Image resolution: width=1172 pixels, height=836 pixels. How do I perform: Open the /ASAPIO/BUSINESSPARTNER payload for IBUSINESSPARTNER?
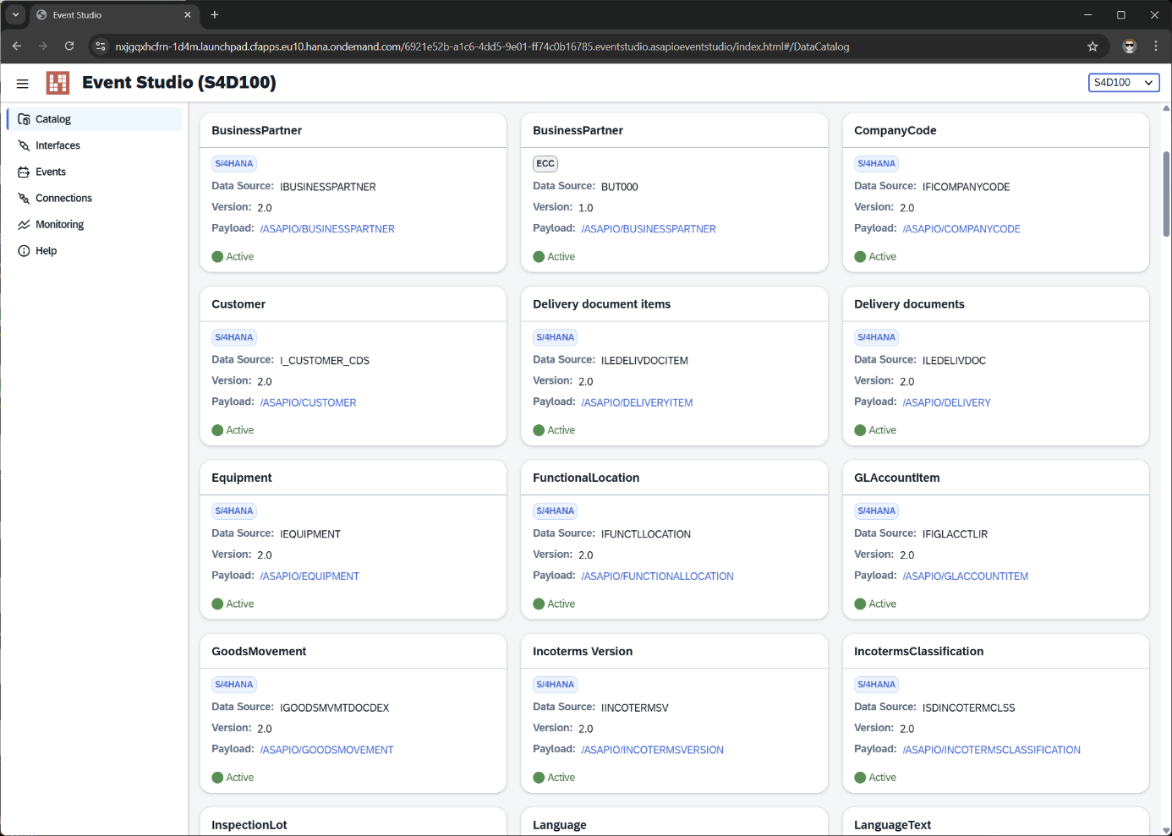(x=327, y=229)
